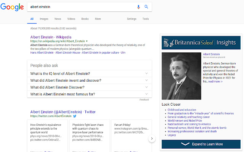The height and width of the screenshot is (152, 244).
Task: Click the "Expand to Learn More" button
Action: pos(201,144)
